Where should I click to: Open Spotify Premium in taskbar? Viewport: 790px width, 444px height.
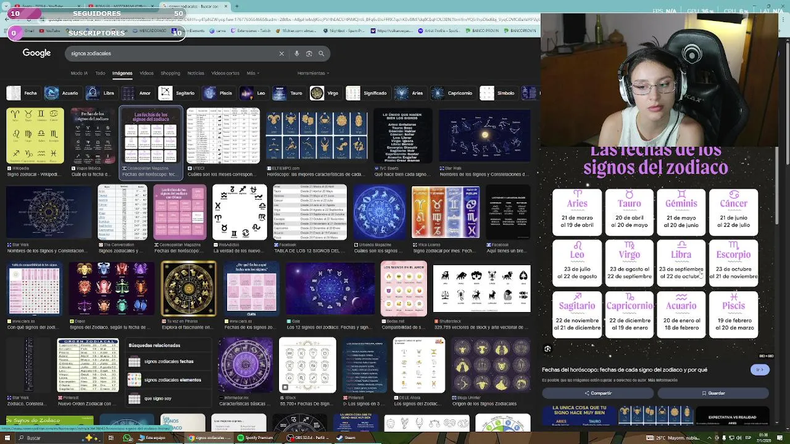pyautogui.click(x=256, y=438)
